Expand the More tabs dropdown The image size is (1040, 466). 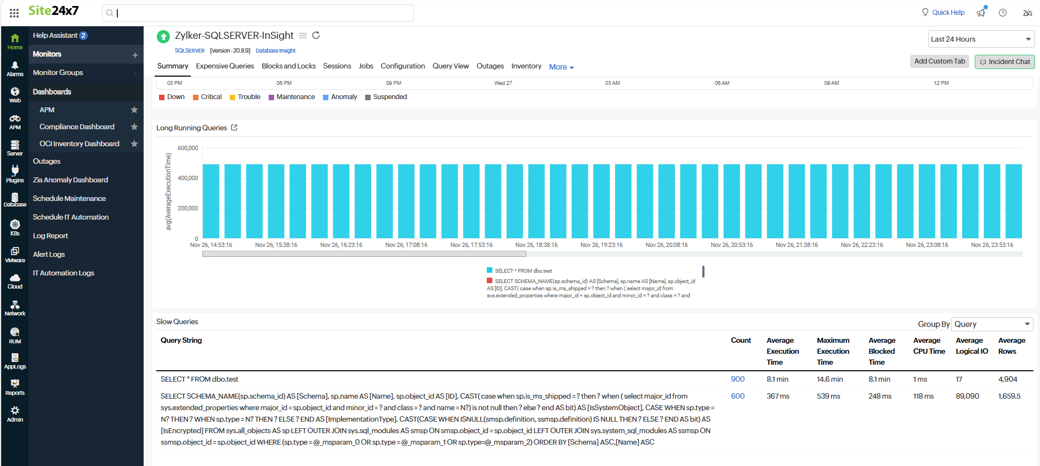point(561,67)
